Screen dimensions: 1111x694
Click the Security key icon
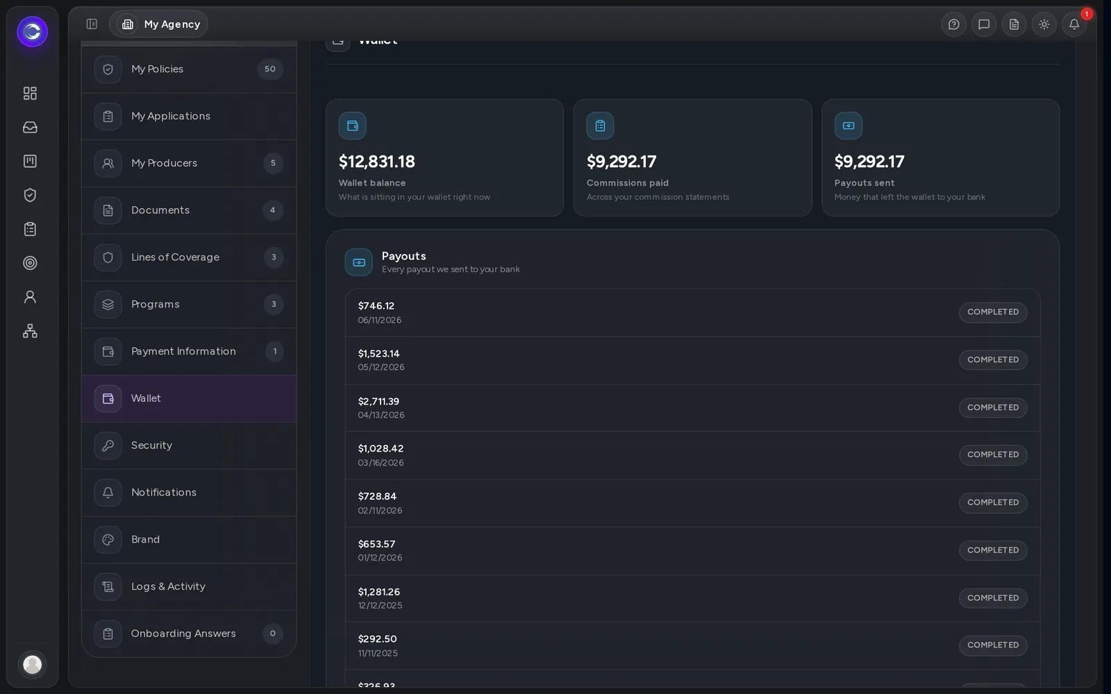108,446
